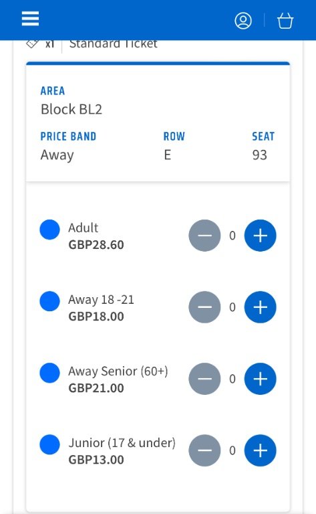The height and width of the screenshot is (514, 316).
Task: Remove one Away 18-21 ticket
Action: pos(204,307)
